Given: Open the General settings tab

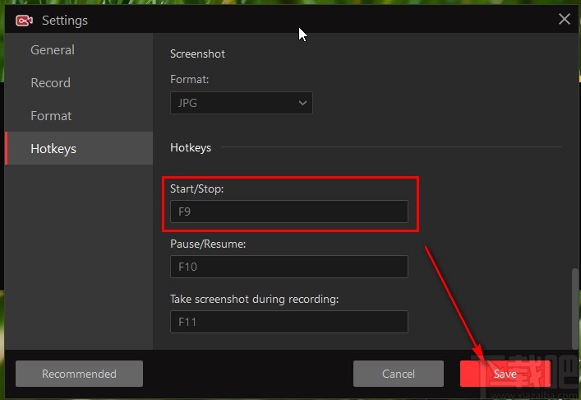Looking at the screenshot, I should (53, 50).
